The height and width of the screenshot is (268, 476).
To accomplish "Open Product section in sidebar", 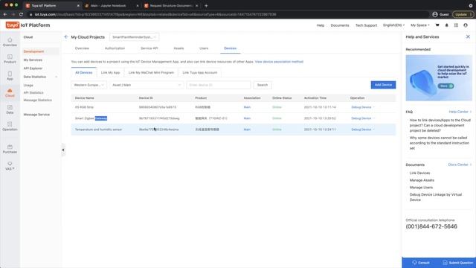I will click(10, 59).
